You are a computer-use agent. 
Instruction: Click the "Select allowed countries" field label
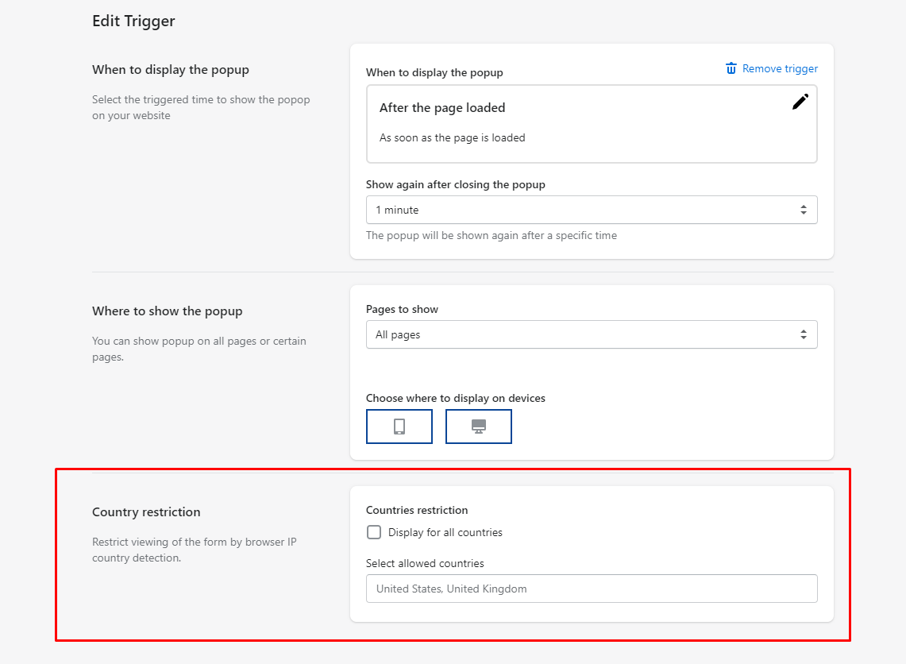(x=425, y=563)
